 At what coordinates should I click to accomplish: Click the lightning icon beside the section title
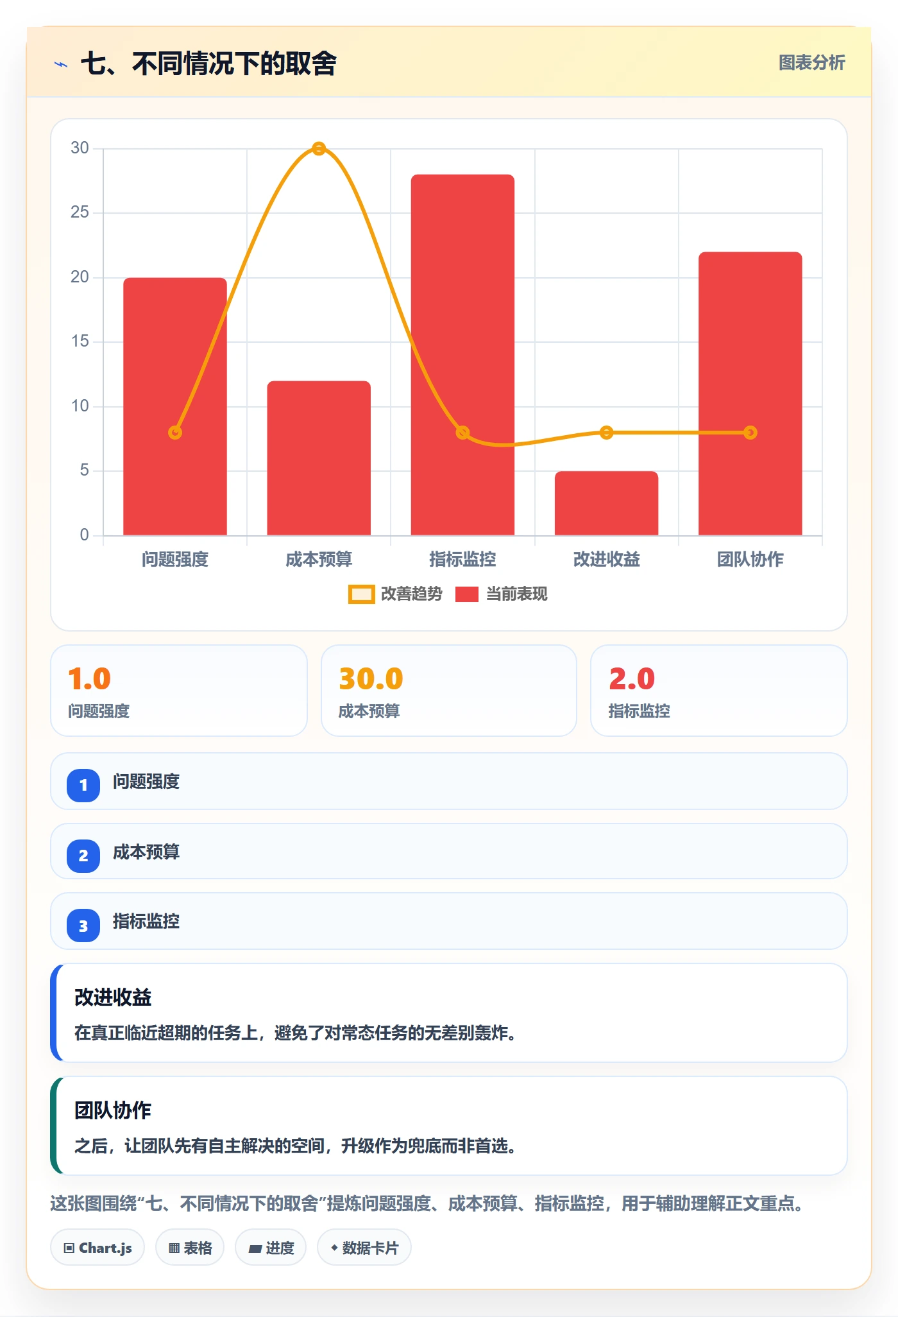point(61,64)
